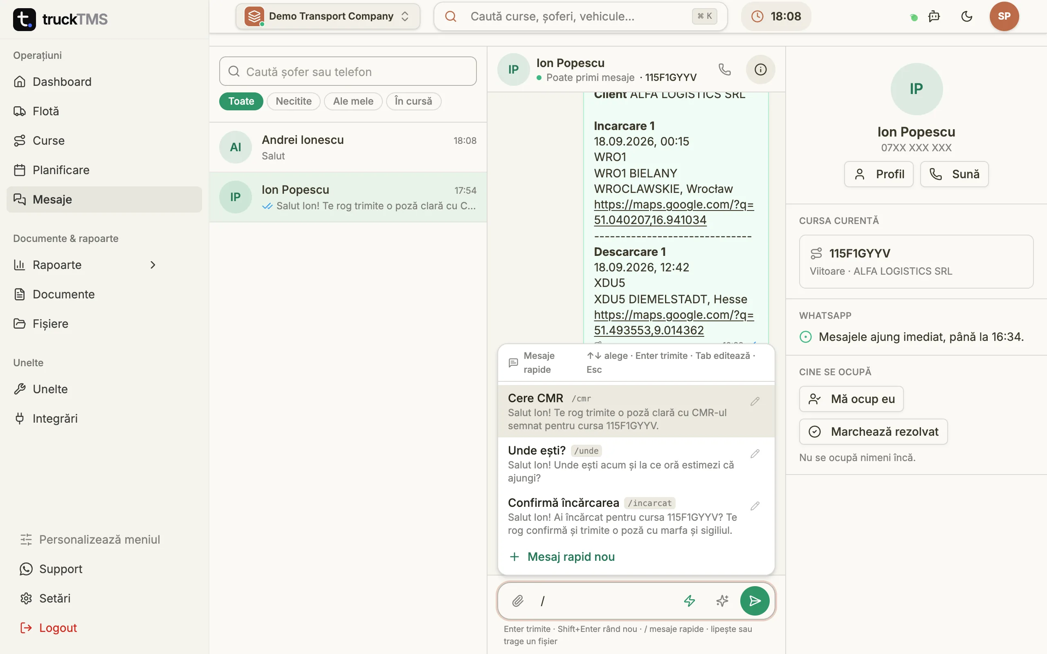Open the Andrei Ionescu conversation
This screenshot has width=1047, height=654.
tap(348, 147)
